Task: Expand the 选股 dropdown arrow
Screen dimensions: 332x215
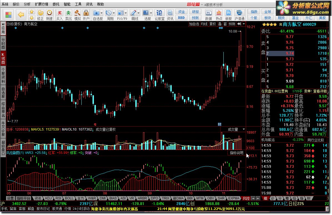Action: tap(151, 13)
